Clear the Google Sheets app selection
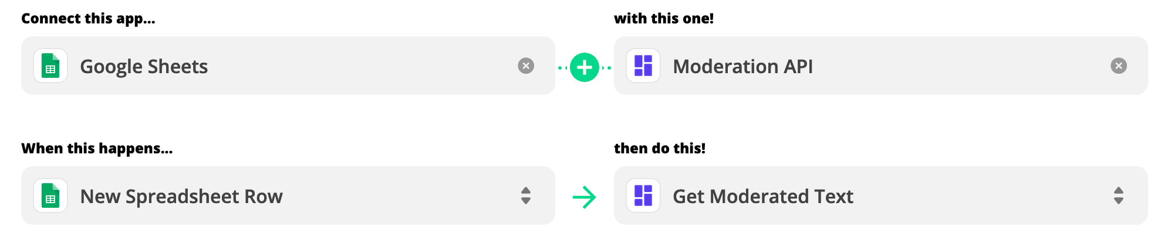Viewport: 1168px width, 247px height. [x=526, y=66]
